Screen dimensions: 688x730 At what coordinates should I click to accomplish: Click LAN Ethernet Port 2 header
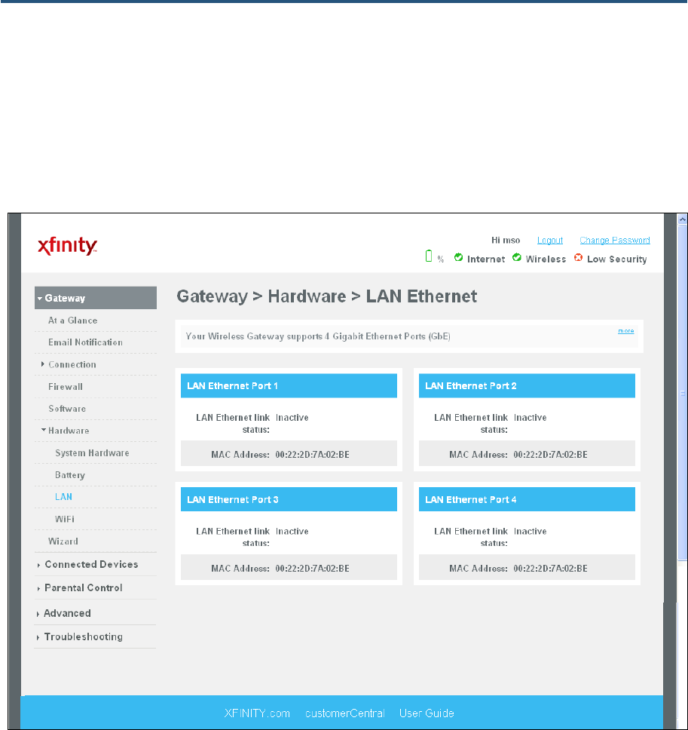pos(527,385)
